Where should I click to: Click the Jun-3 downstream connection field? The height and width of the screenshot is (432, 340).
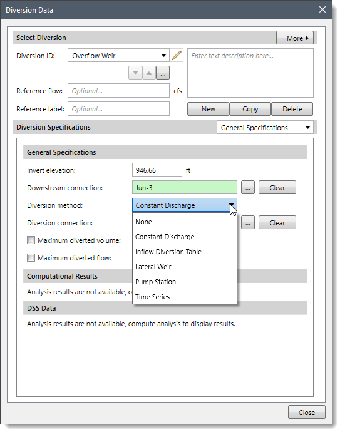[x=184, y=188]
